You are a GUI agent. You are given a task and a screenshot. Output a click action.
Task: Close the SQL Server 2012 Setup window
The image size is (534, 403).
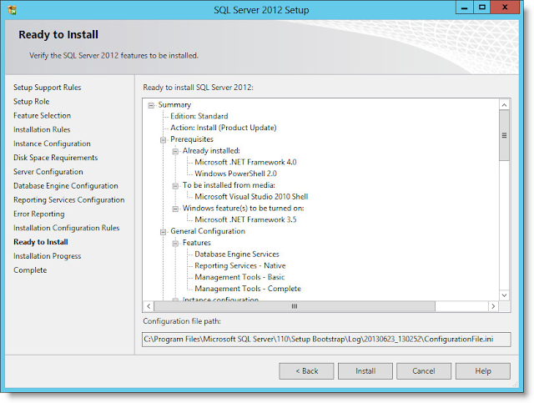[505, 8]
